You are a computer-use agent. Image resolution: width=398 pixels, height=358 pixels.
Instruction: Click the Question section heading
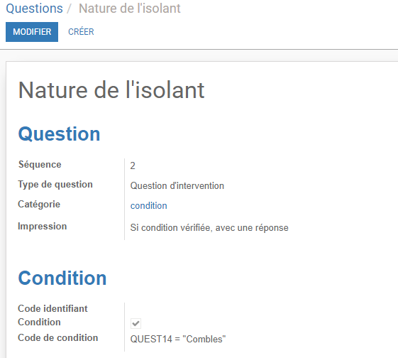coord(59,134)
